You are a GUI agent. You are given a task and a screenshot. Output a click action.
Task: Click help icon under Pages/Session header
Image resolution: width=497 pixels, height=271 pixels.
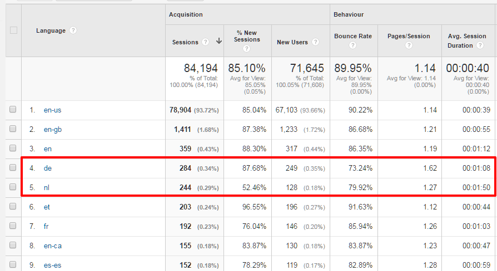point(409,45)
